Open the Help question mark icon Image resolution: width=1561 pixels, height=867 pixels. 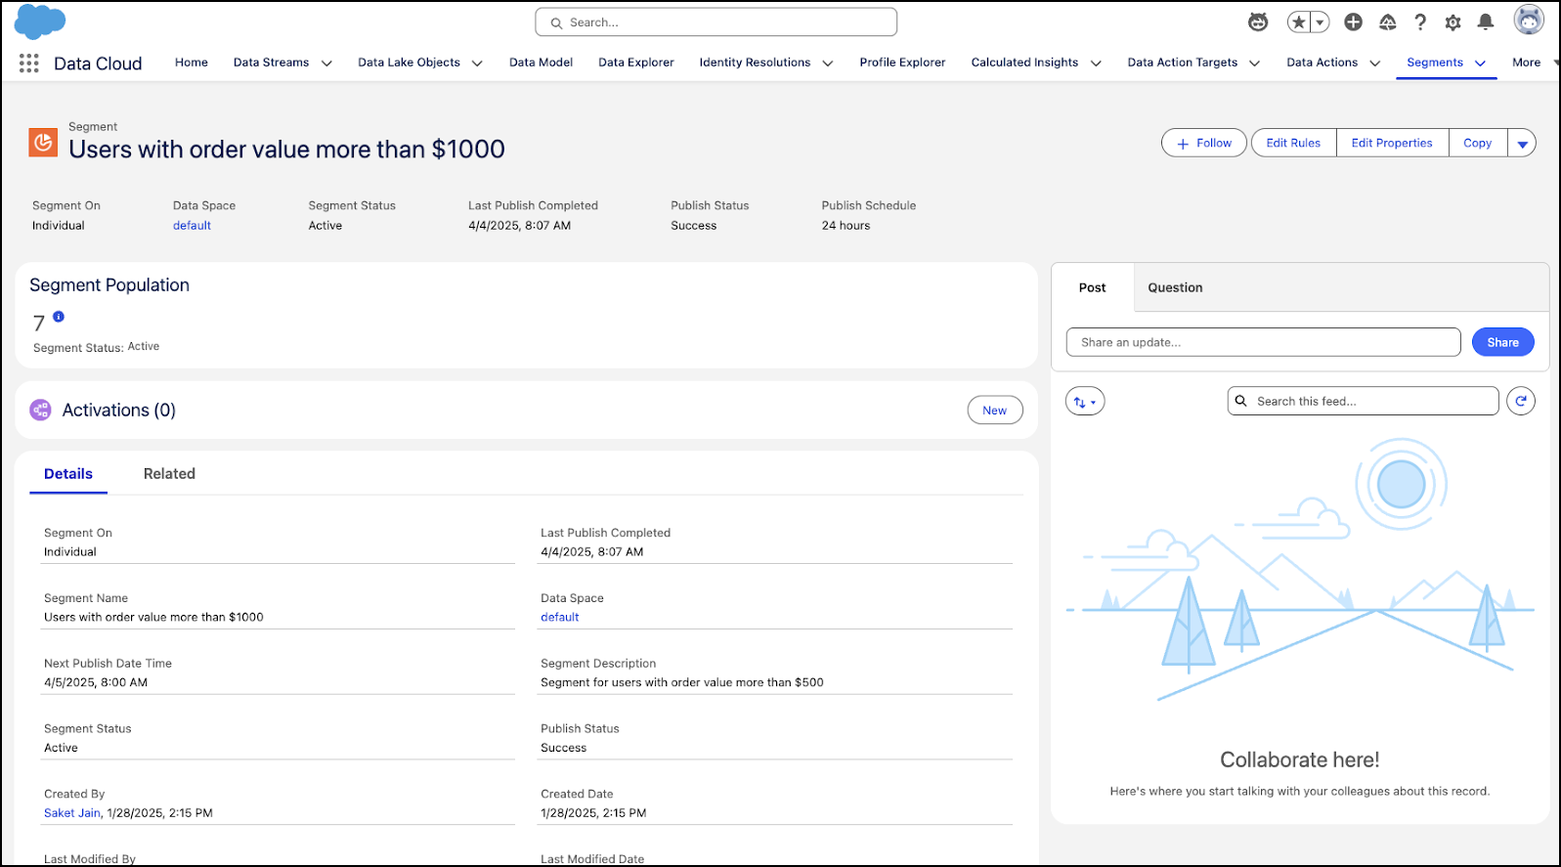pos(1420,22)
